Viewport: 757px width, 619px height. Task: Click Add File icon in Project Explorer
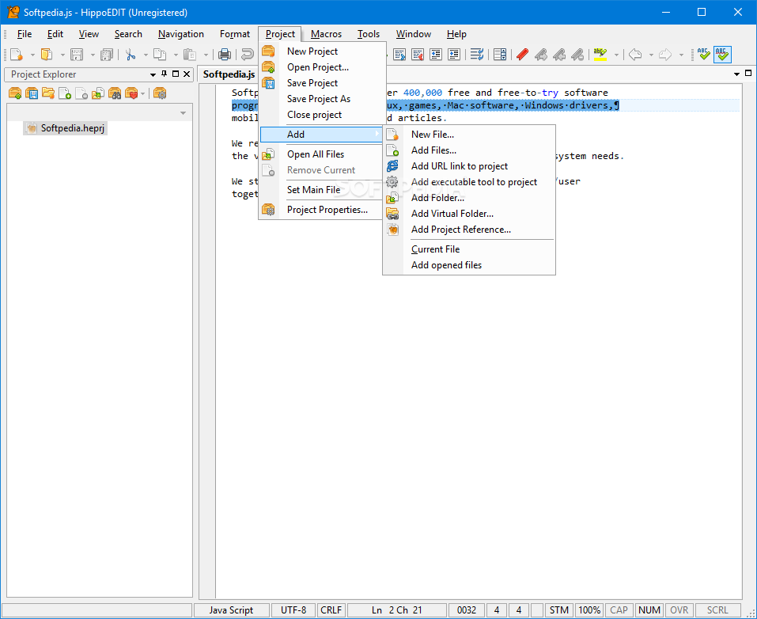pos(65,93)
